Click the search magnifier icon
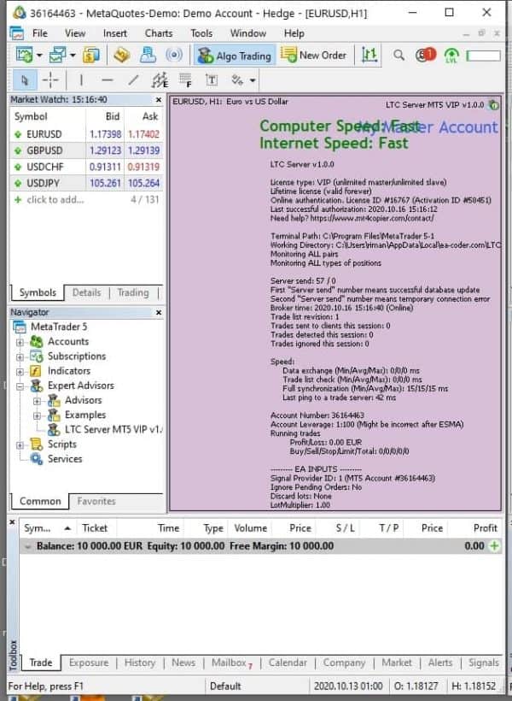Viewport: 512px width, 701px height. [x=399, y=56]
